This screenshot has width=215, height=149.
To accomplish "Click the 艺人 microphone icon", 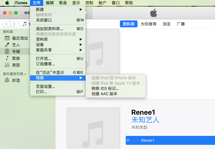I will (x=7, y=45).
